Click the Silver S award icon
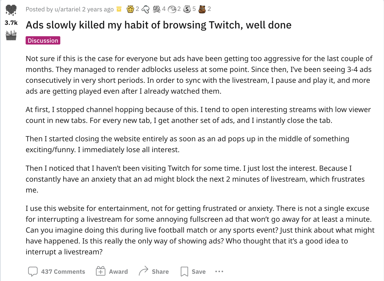This screenshot has height=281, width=384. pos(187,9)
